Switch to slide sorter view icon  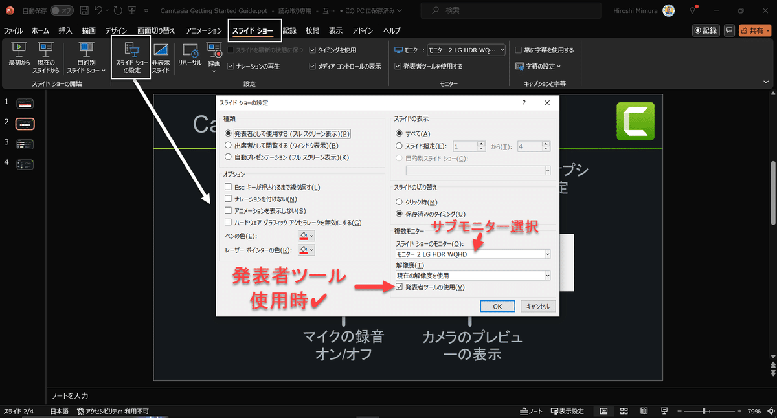click(624, 411)
